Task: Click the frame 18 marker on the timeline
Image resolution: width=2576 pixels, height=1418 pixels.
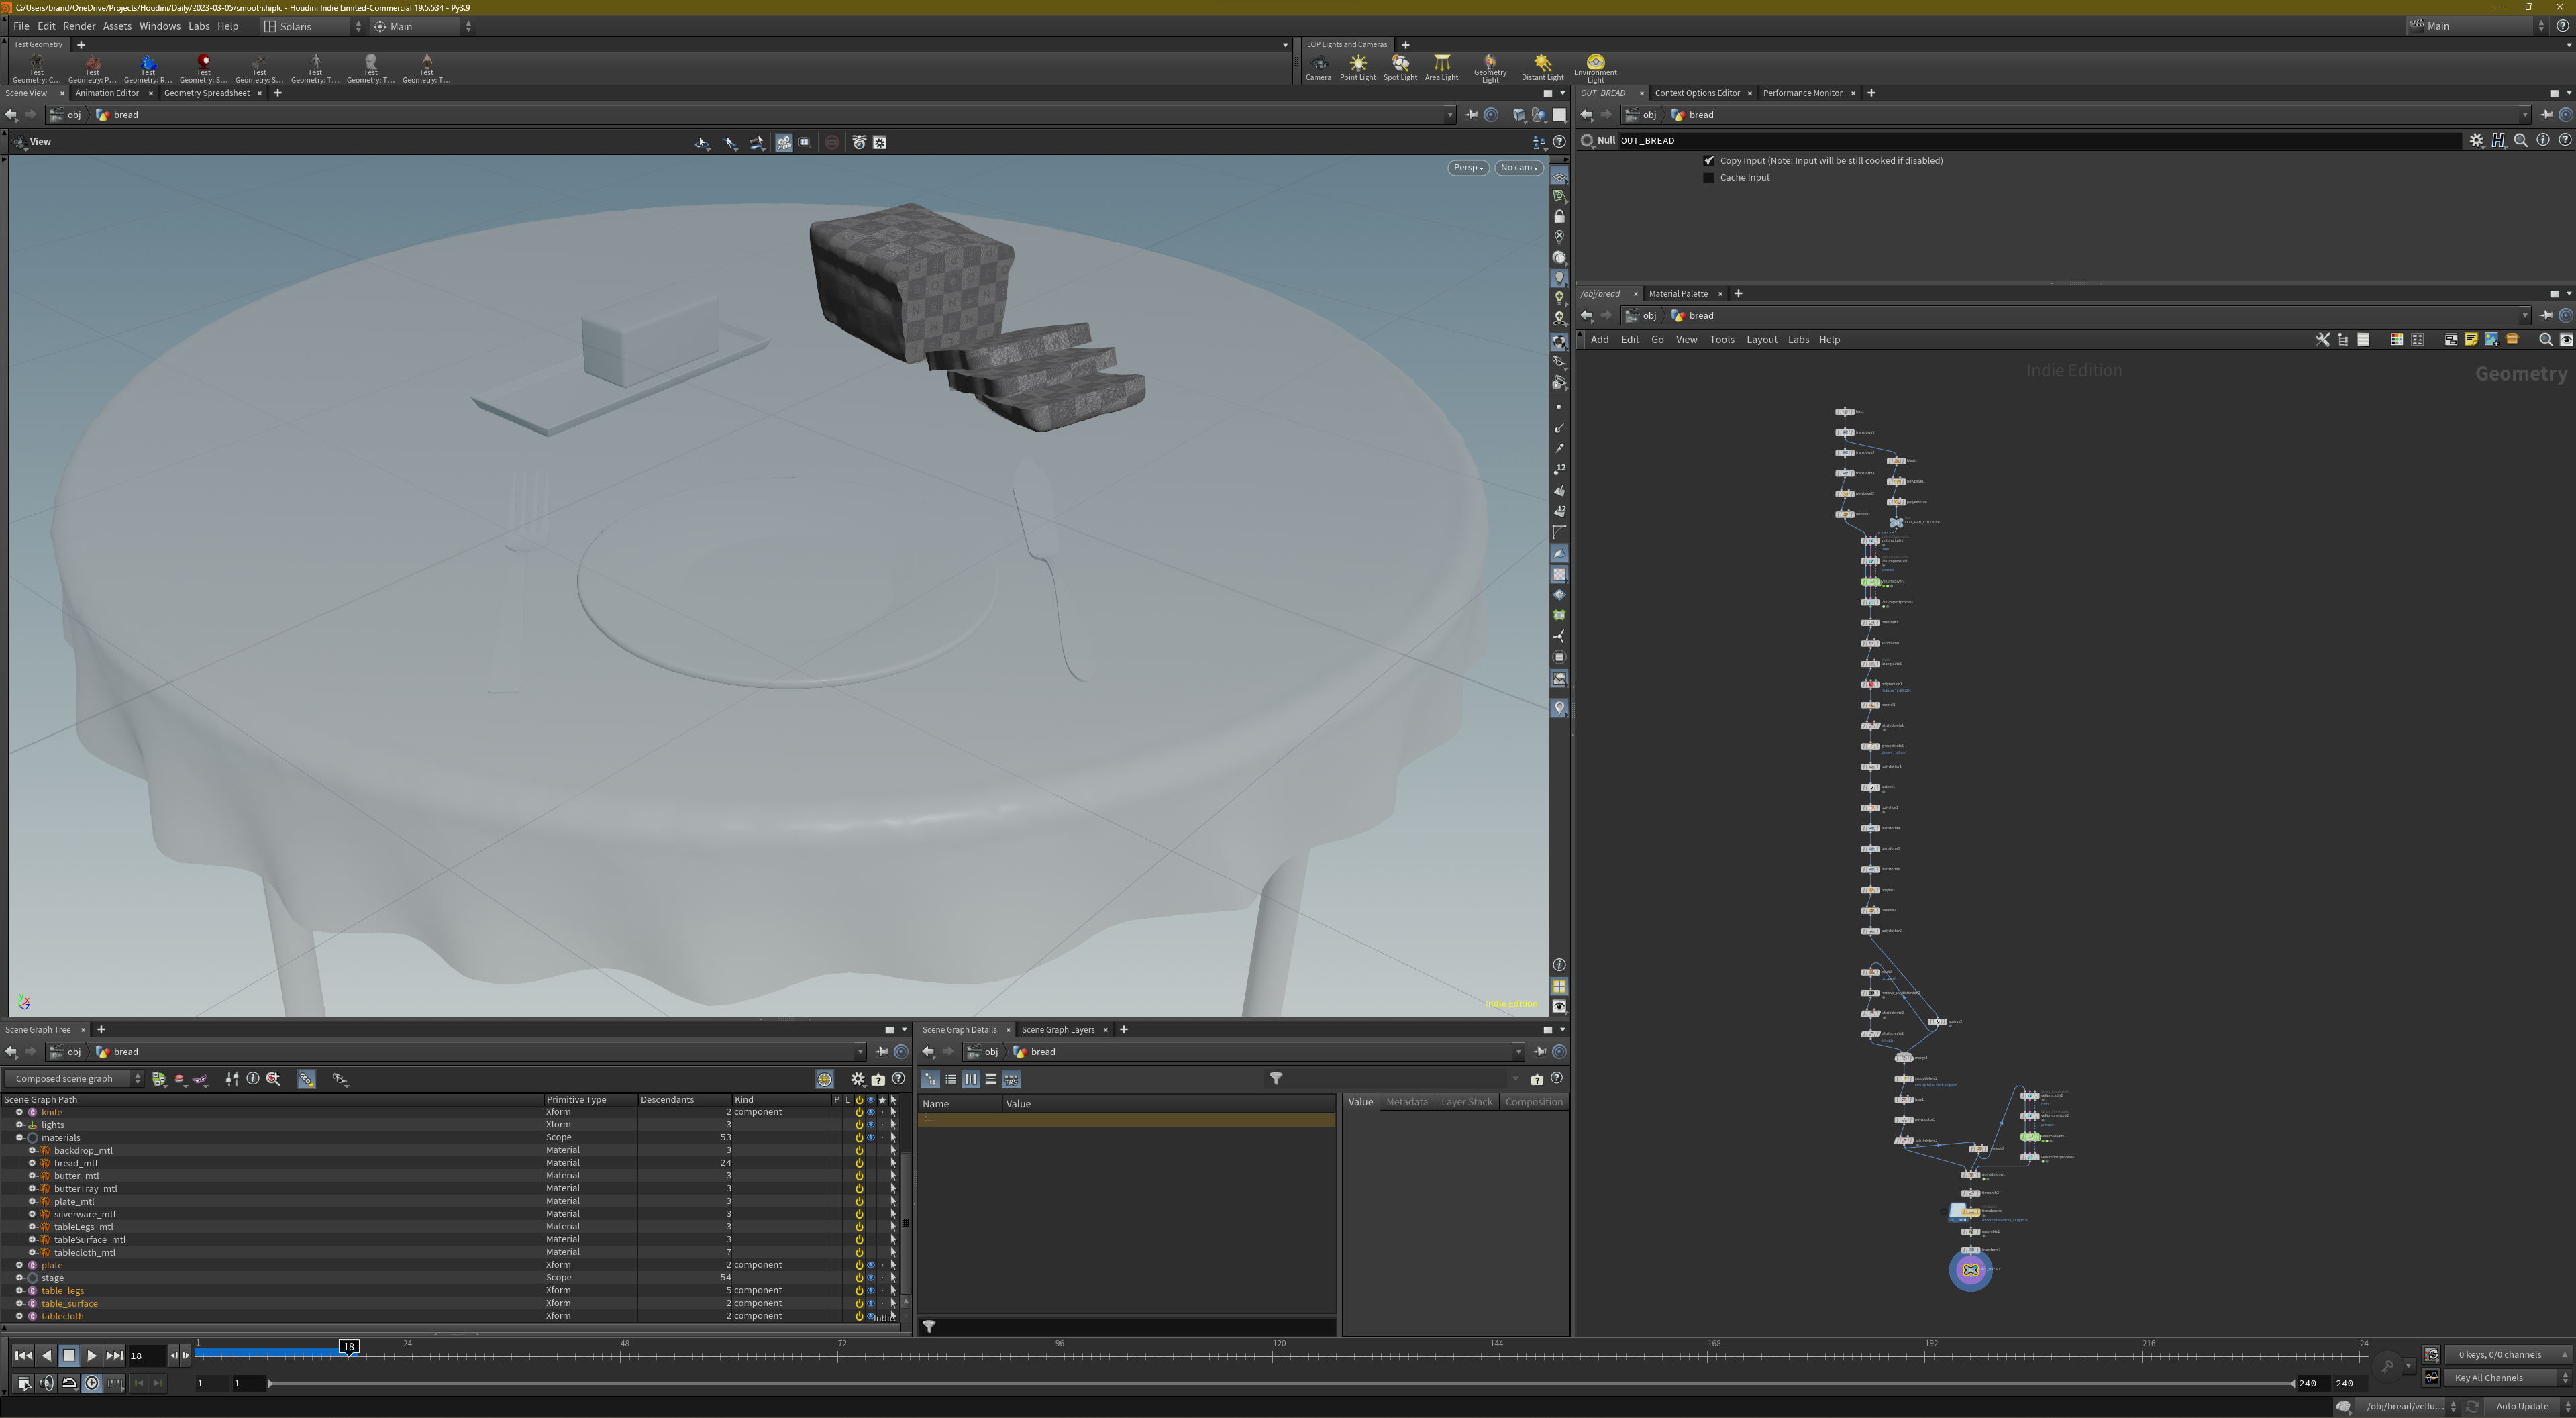Action: [x=349, y=1347]
